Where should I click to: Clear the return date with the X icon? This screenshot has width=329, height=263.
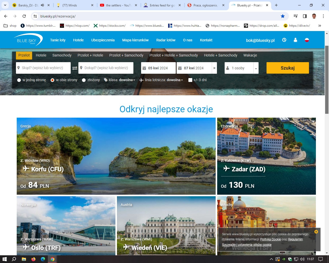click(x=214, y=68)
